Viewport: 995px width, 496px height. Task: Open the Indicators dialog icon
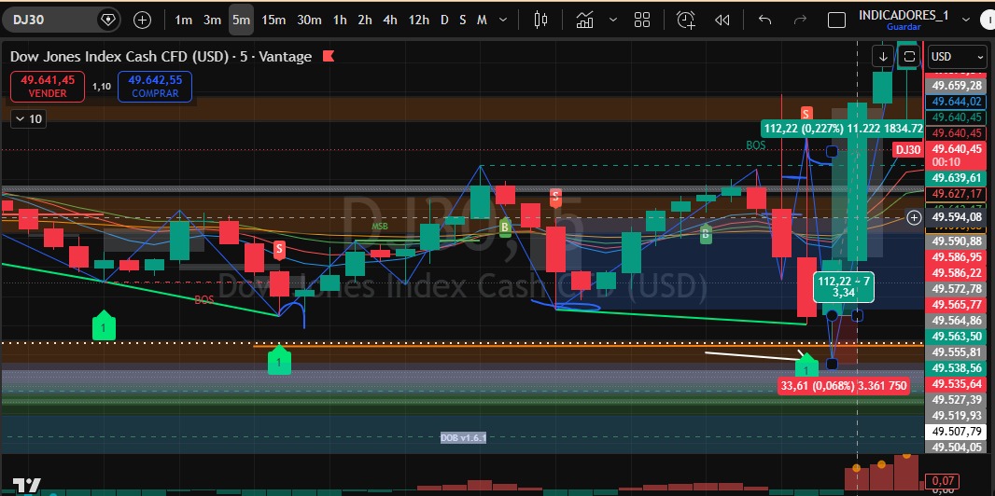[x=584, y=21]
